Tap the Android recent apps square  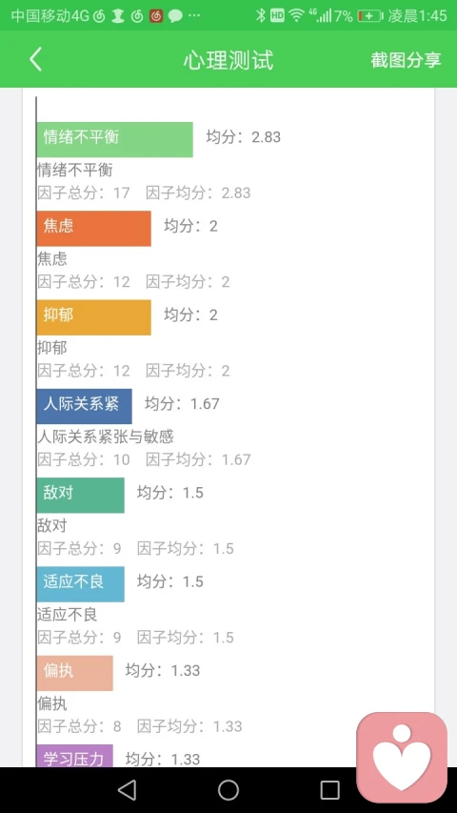tap(329, 790)
